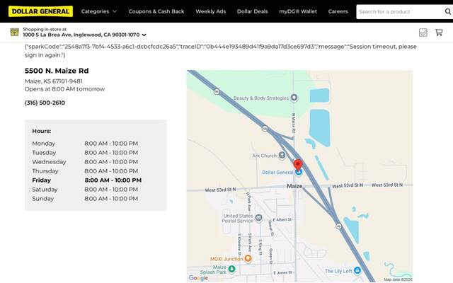453x283 pixels.
Task: Click the Maize, KS 67101-9481 address line
Action: coord(54,81)
